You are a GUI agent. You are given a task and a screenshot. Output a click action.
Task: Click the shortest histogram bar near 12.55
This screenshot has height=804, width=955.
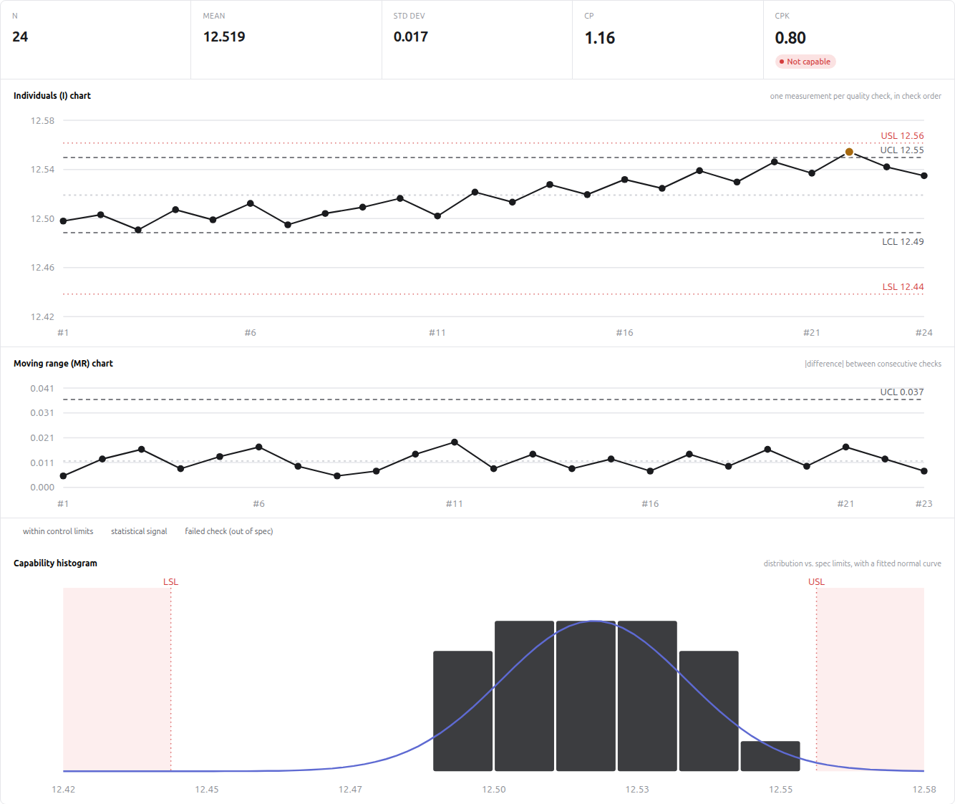770,756
